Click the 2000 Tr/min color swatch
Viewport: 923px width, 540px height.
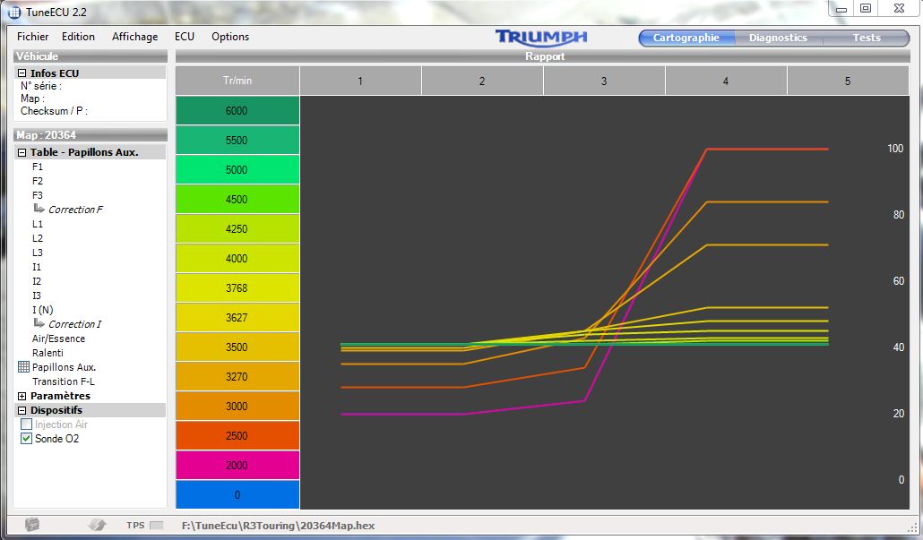pyautogui.click(x=237, y=466)
